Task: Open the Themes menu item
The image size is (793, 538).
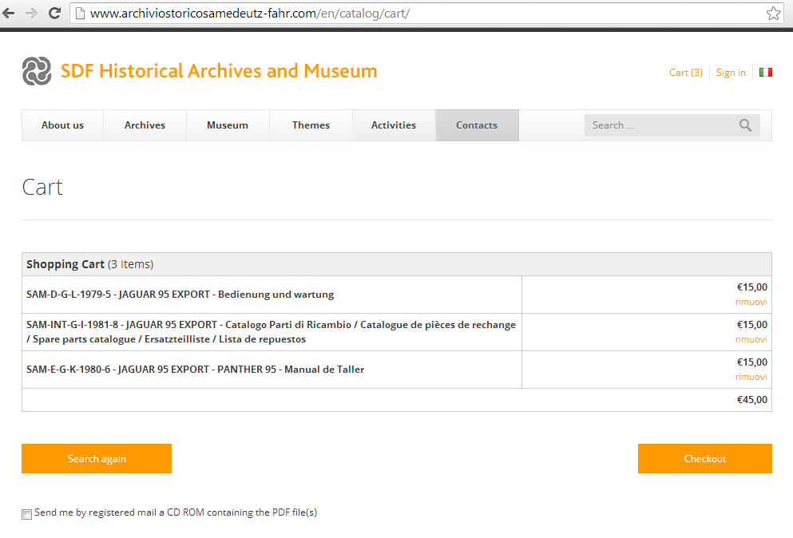Action: 311,125
